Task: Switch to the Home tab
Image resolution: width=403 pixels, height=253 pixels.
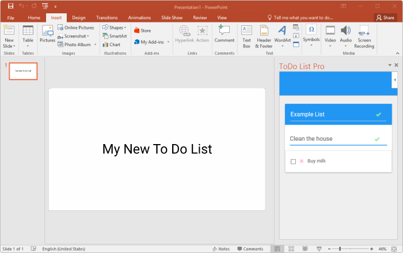Action: pyautogui.click(x=34, y=18)
